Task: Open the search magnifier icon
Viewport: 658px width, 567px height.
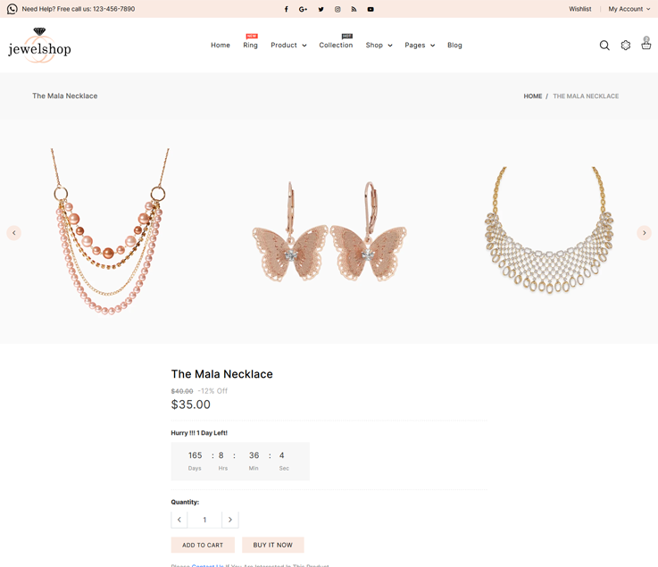Action: [604, 46]
